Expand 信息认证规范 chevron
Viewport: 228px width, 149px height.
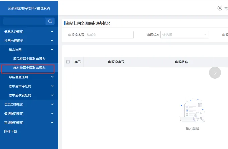point(52,31)
